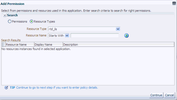Click the Resource Name text field
Image resolution: width=177 pixels, height=100 pixels.
click(95, 36)
